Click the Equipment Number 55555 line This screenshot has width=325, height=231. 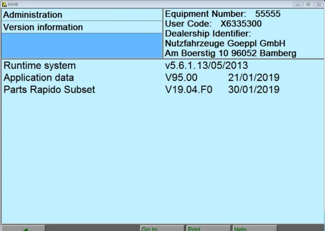pos(223,14)
